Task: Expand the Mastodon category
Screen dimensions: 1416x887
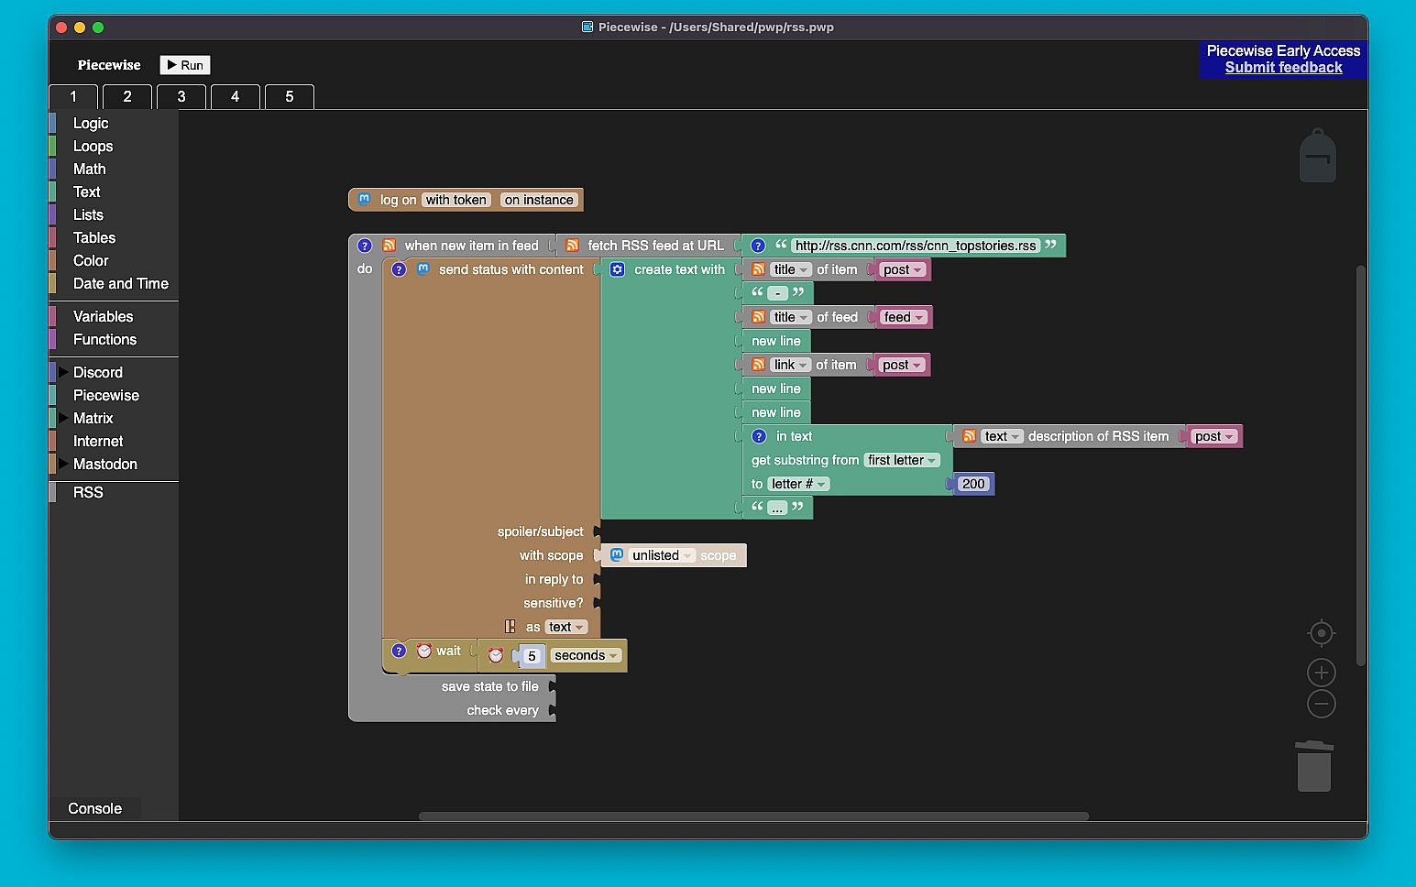Action: tap(63, 464)
